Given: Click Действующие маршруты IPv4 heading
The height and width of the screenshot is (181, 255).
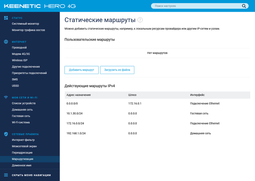Looking at the screenshot, I should click(90, 86).
